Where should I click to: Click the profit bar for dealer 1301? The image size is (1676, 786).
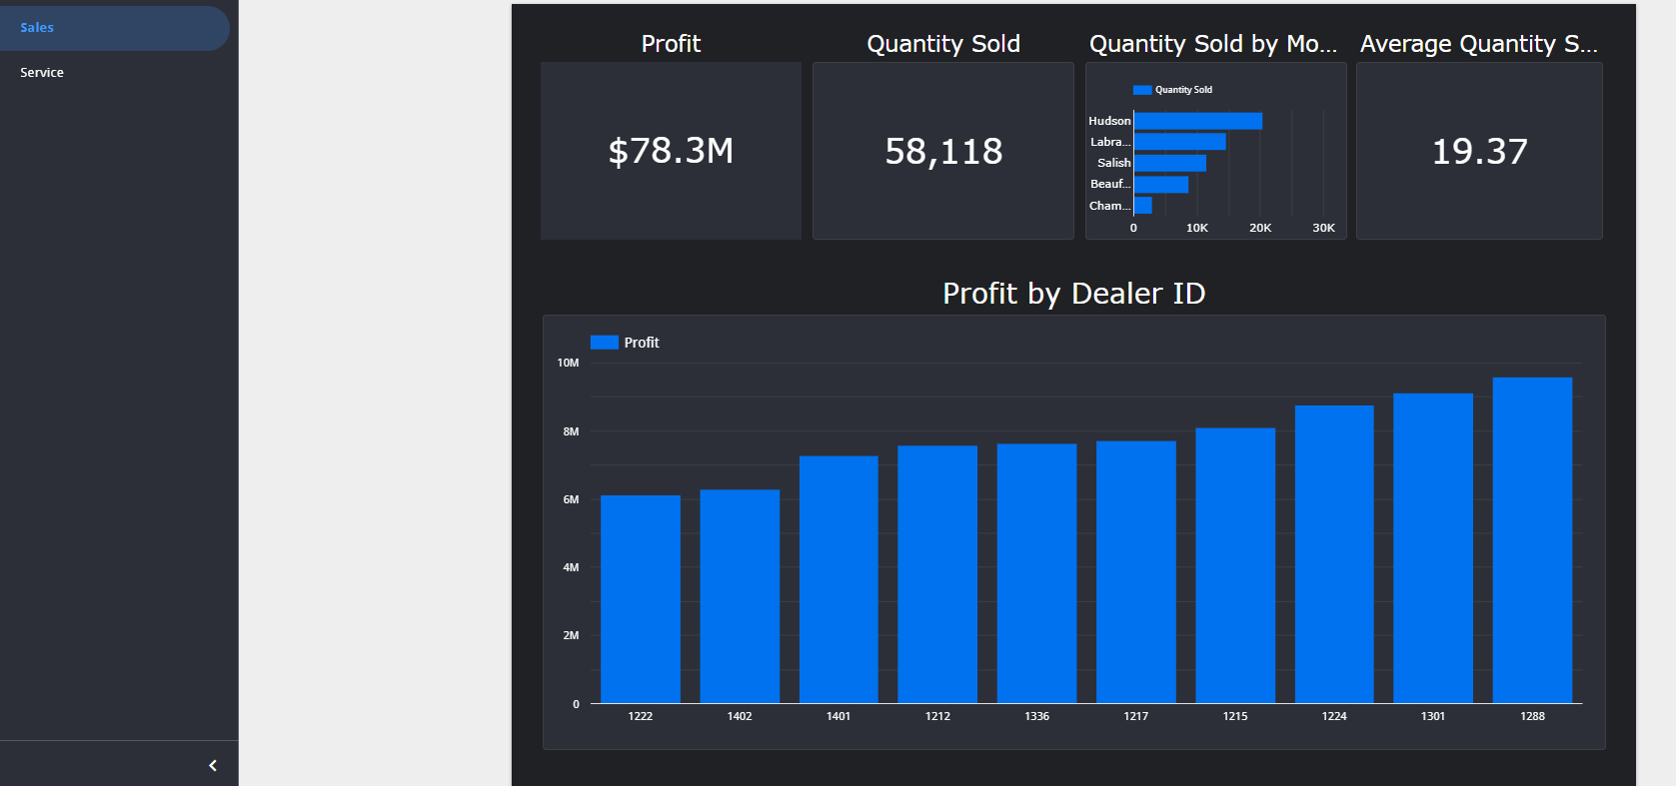click(x=1433, y=548)
